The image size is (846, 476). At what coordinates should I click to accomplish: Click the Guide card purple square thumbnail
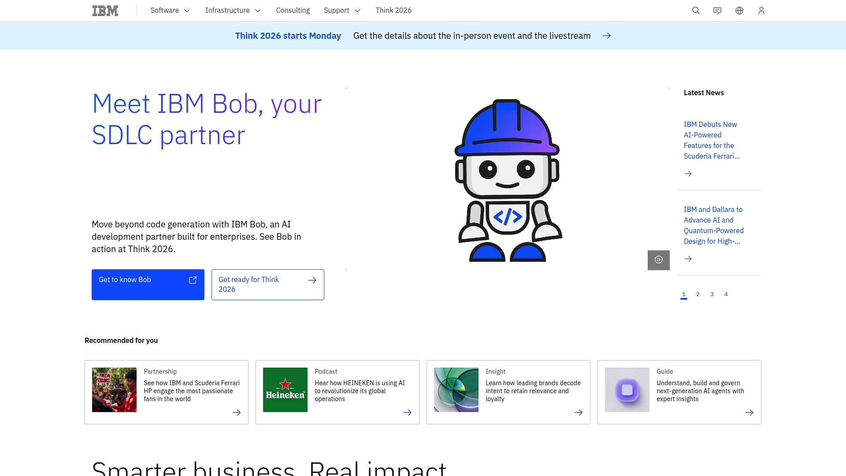coord(627,390)
